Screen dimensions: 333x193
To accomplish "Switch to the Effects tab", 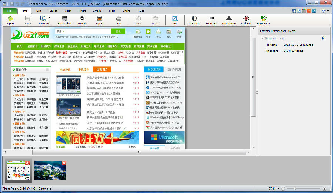I will tap(97, 11).
